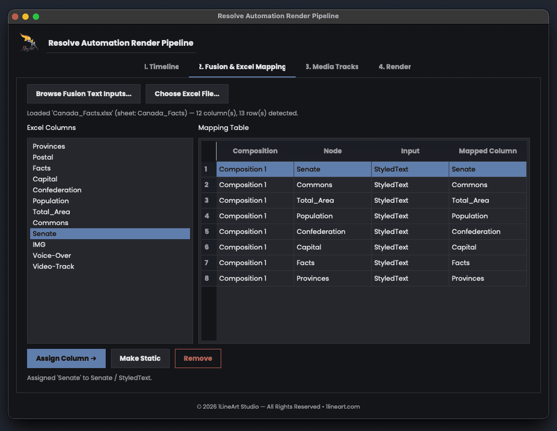Click the 1LineArt bird logo icon
Image resolution: width=557 pixels, height=431 pixels.
(x=29, y=43)
